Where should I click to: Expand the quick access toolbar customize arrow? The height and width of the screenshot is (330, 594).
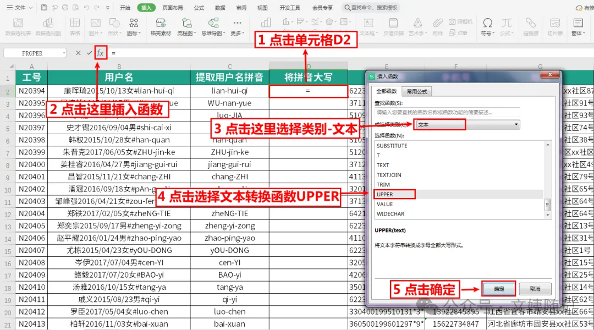(x=108, y=8)
